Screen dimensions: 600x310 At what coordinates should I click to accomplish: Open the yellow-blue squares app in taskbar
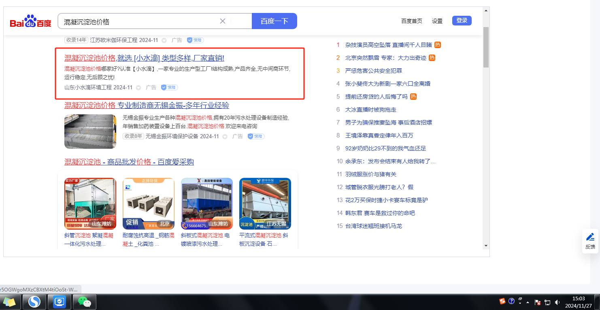coord(9,302)
